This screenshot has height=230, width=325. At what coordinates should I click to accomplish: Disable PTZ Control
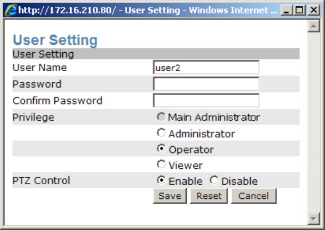coord(214,180)
